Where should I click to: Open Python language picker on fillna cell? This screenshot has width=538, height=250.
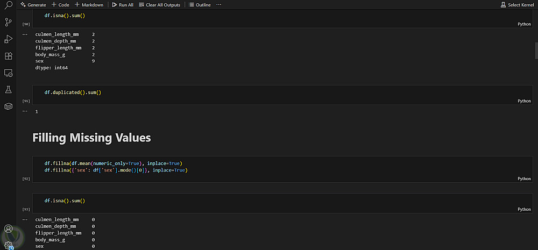[x=524, y=178]
